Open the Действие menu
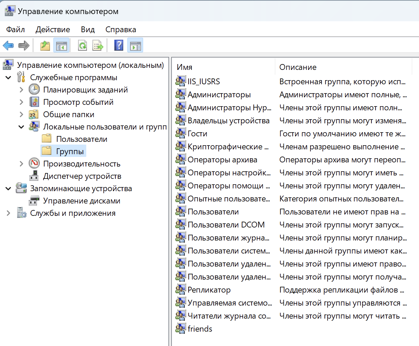419x346 pixels. coord(53,29)
